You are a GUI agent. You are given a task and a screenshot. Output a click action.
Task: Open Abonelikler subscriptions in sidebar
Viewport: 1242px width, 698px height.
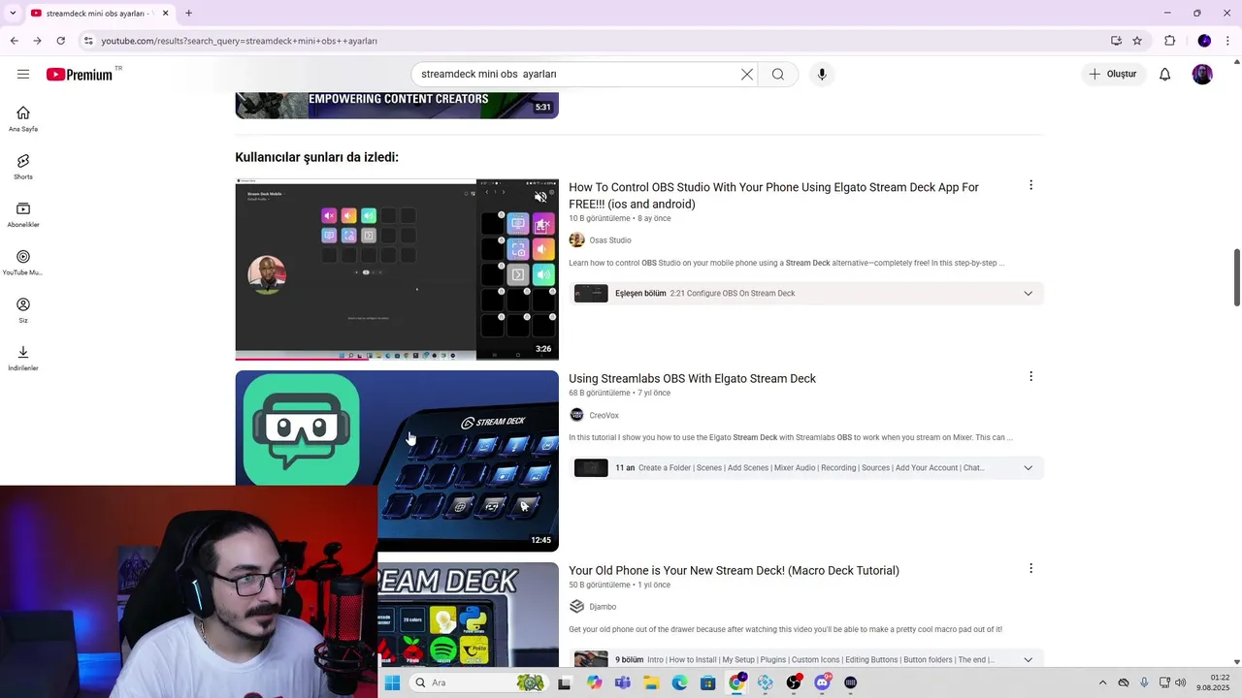click(x=23, y=215)
